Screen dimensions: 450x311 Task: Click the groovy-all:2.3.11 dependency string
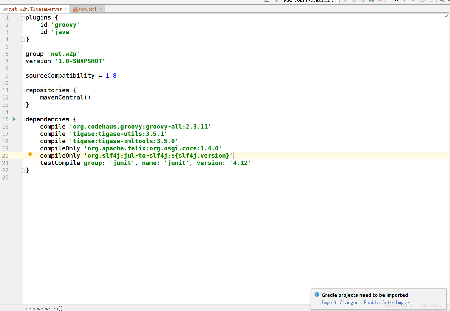coord(140,127)
